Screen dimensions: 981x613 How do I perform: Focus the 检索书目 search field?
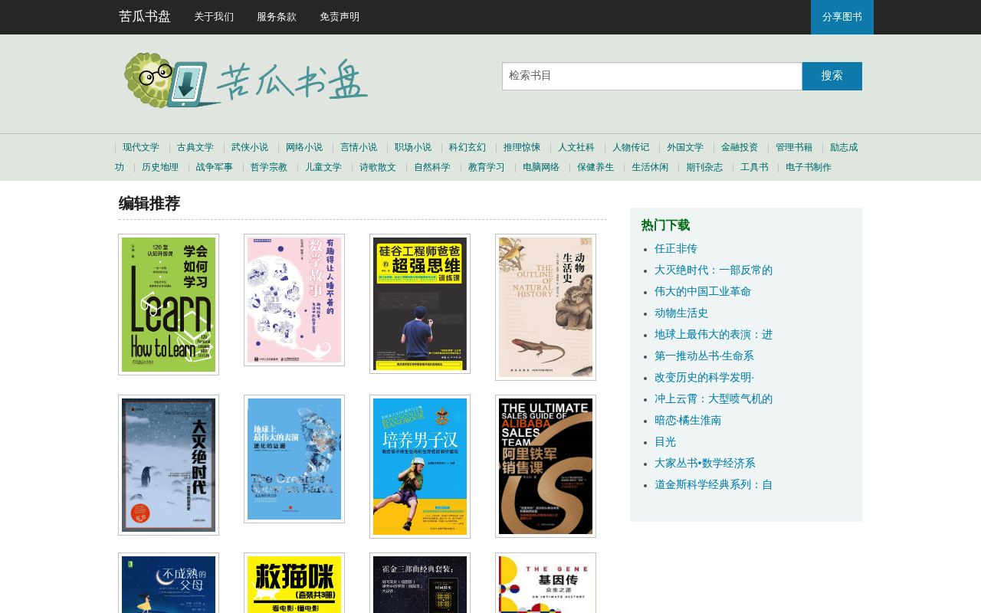[652, 76]
